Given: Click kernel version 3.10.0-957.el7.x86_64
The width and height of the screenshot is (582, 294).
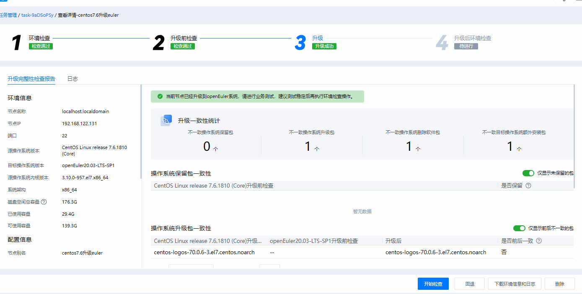Looking at the screenshot, I should 85,178.
